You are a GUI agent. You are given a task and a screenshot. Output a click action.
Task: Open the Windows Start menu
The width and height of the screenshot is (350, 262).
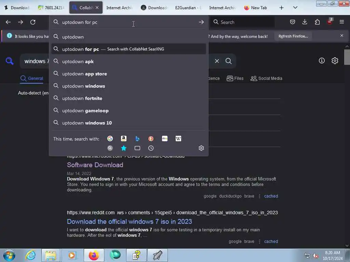tap(9, 255)
